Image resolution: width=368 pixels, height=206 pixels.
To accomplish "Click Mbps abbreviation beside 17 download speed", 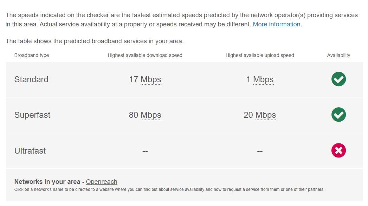I will 151,79.
